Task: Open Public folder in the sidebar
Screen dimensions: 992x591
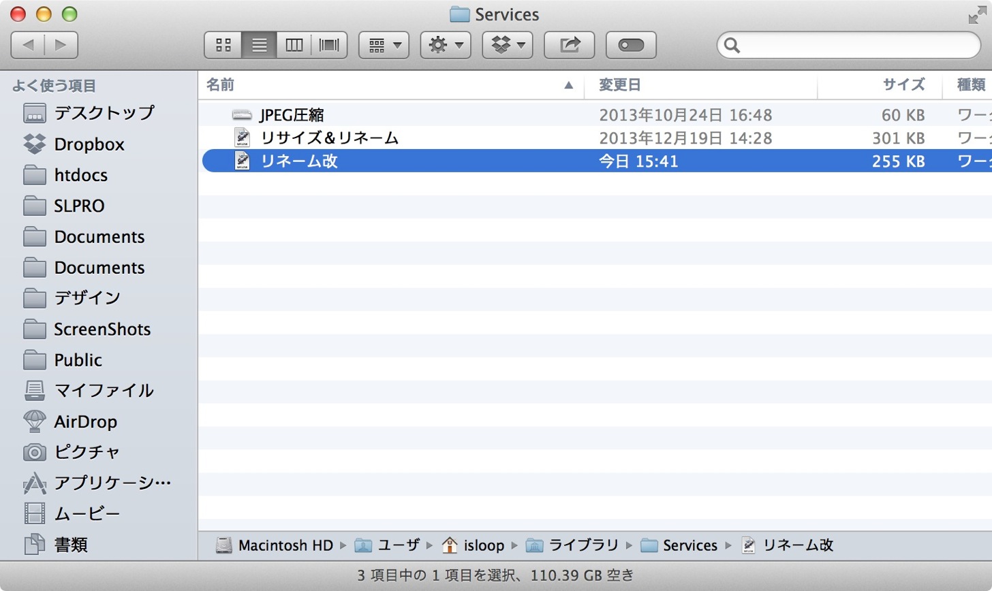Action: coord(63,360)
